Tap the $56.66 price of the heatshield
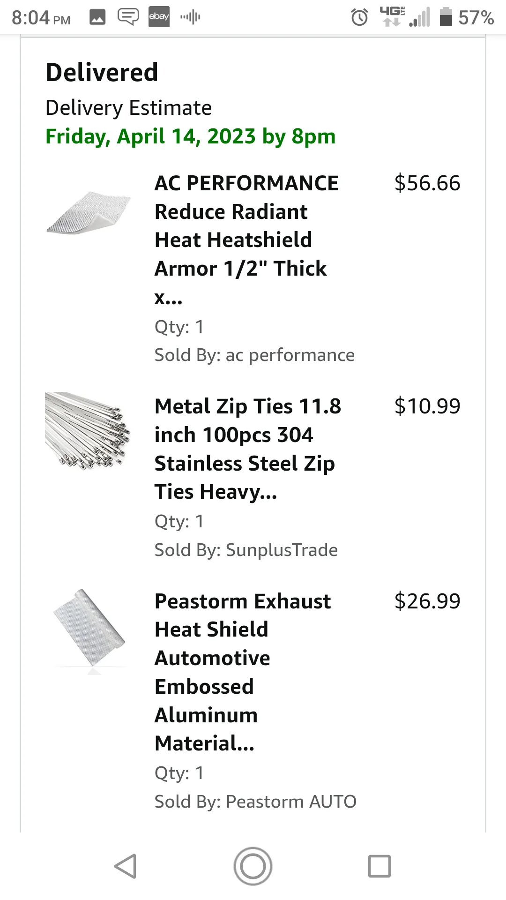The image size is (506, 900). tap(427, 183)
